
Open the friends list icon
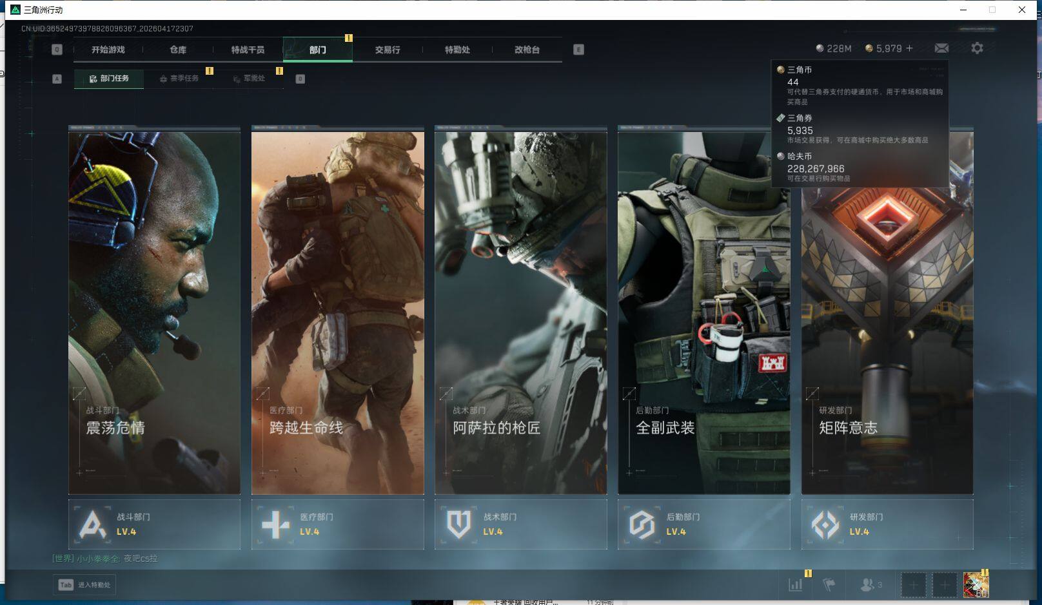pos(868,585)
